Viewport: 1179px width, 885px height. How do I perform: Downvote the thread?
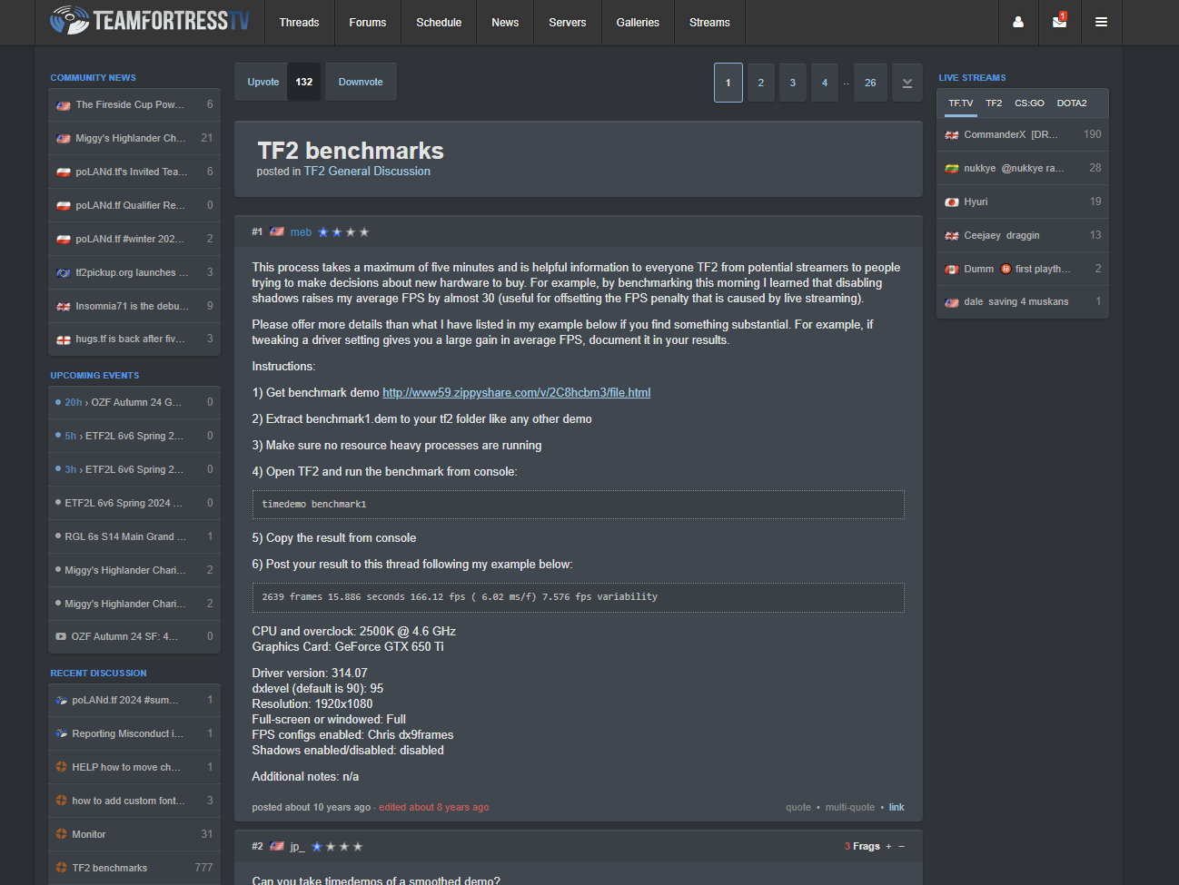[361, 82]
